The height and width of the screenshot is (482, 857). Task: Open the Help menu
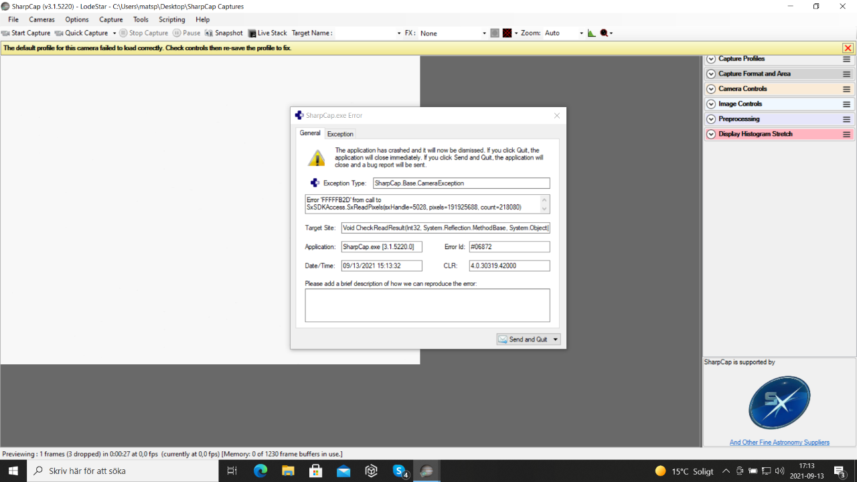(203, 19)
